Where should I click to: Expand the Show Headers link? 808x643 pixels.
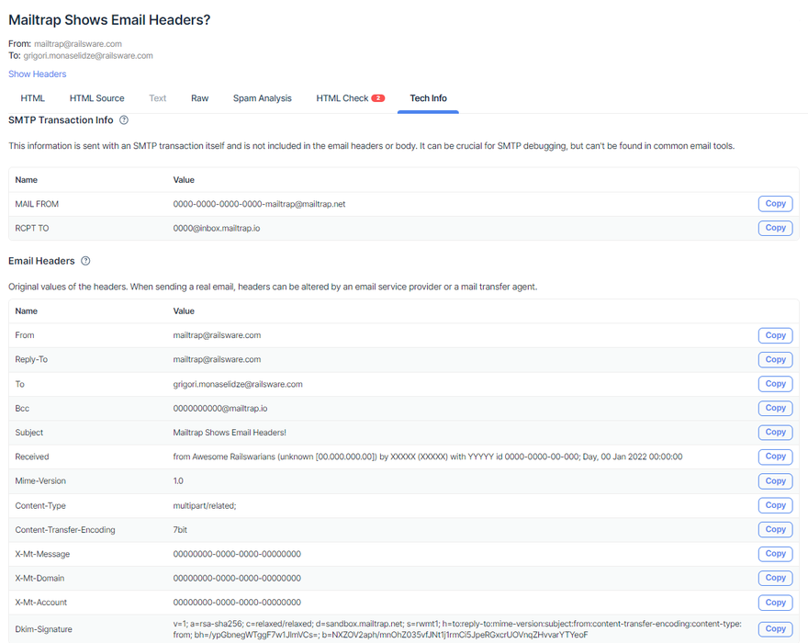38,74
